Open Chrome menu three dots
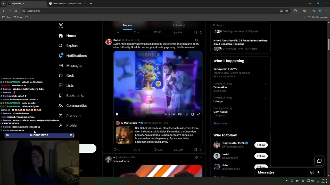The height and width of the screenshot is (185, 330). 326,11
